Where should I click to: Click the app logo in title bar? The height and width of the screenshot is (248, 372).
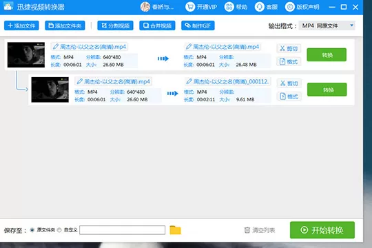point(8,7)
